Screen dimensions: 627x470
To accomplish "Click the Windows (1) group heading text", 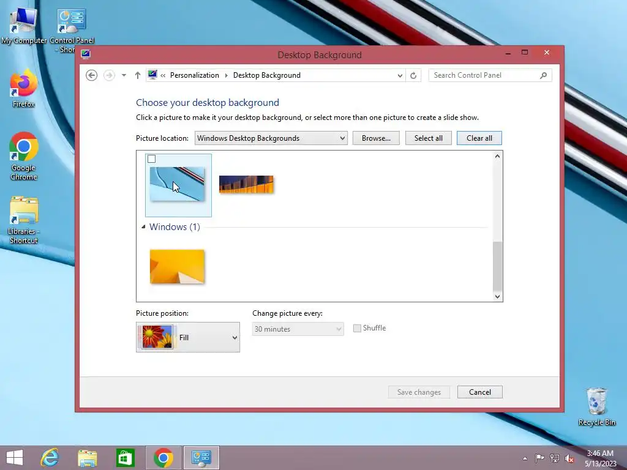I will pos(175,226).
